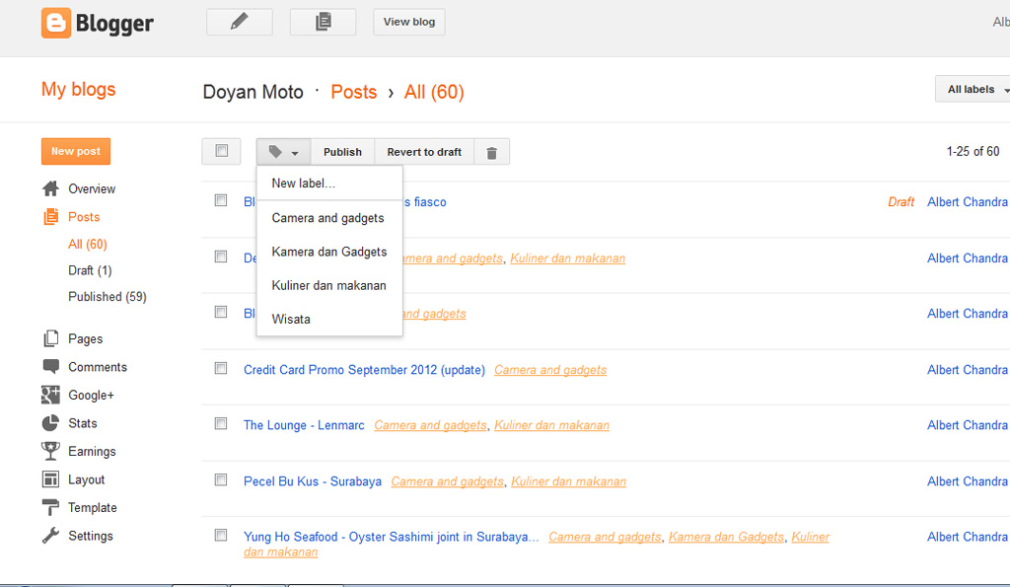Check the Credit Card Promo post checkbox
1010x587 pixels.
(220, 367)
